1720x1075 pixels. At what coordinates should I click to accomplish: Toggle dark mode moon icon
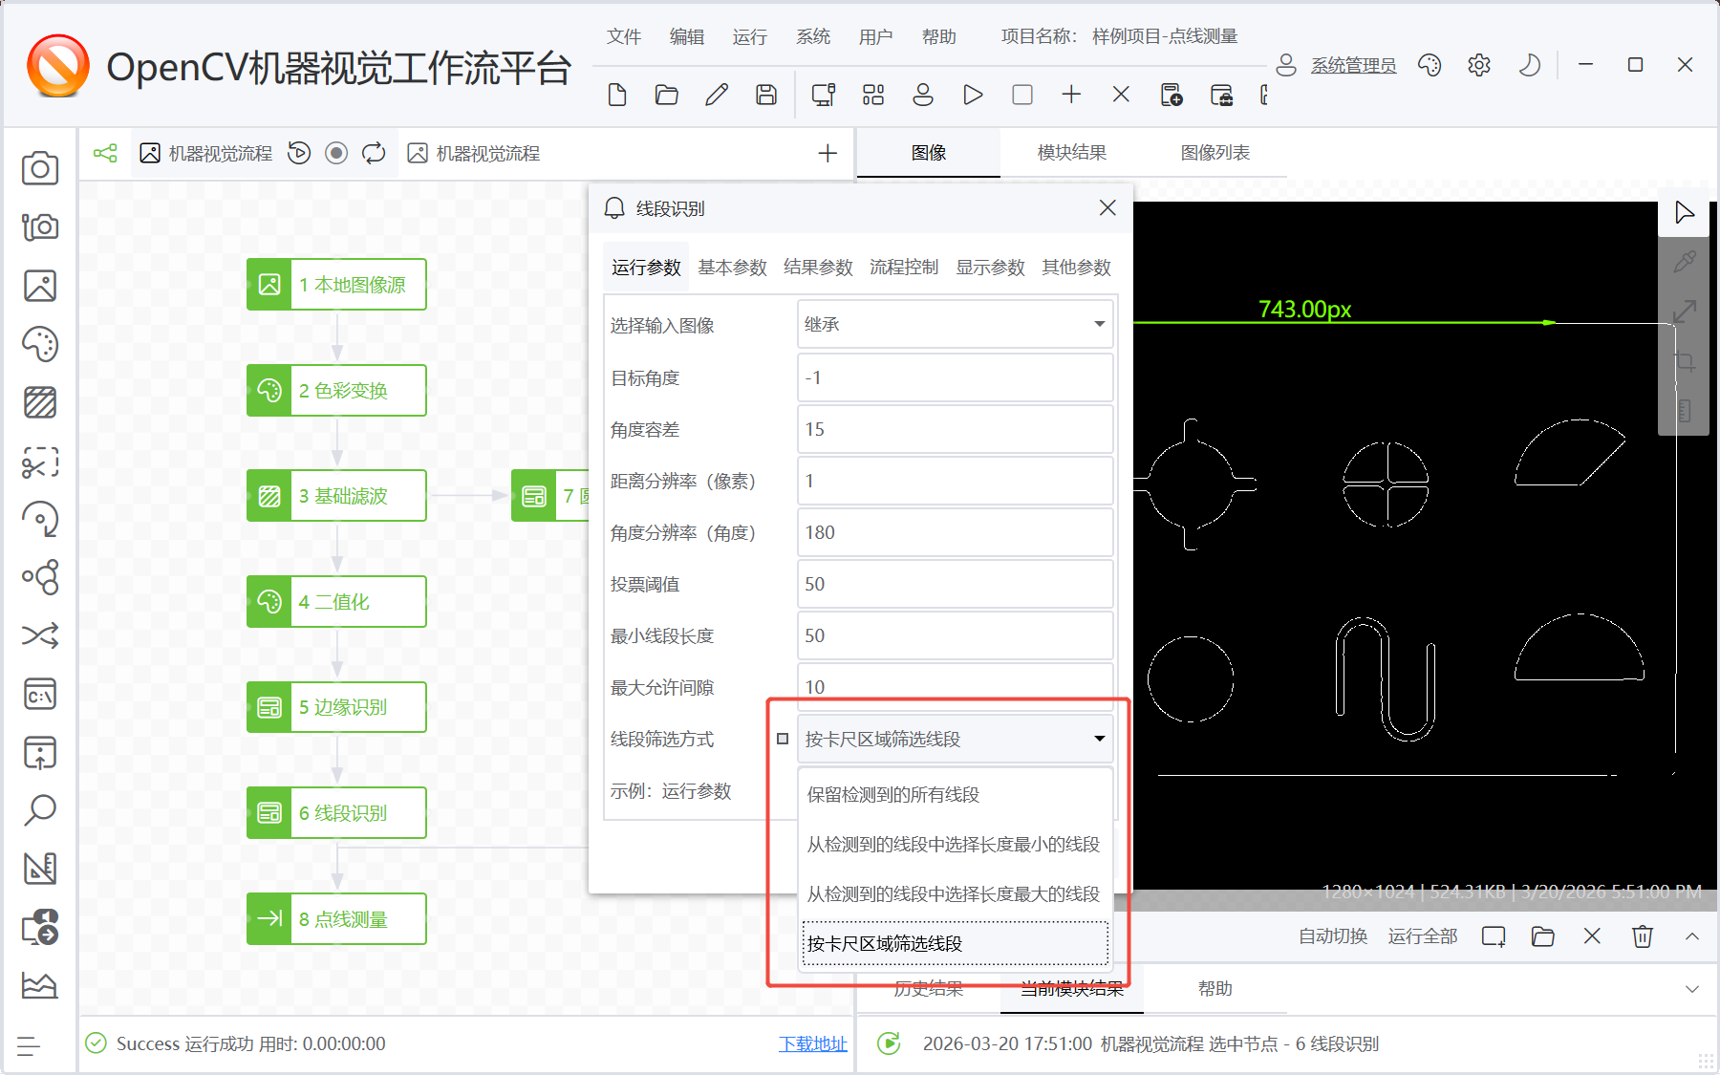pyautogui.click(x=1529, y=65)
